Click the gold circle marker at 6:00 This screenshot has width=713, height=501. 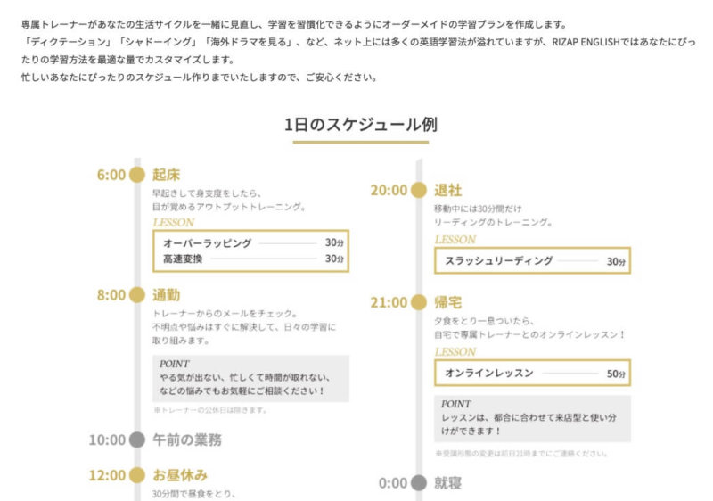click(x=136, y=175)
